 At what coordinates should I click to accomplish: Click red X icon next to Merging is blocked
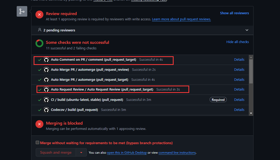coord(39,124)
